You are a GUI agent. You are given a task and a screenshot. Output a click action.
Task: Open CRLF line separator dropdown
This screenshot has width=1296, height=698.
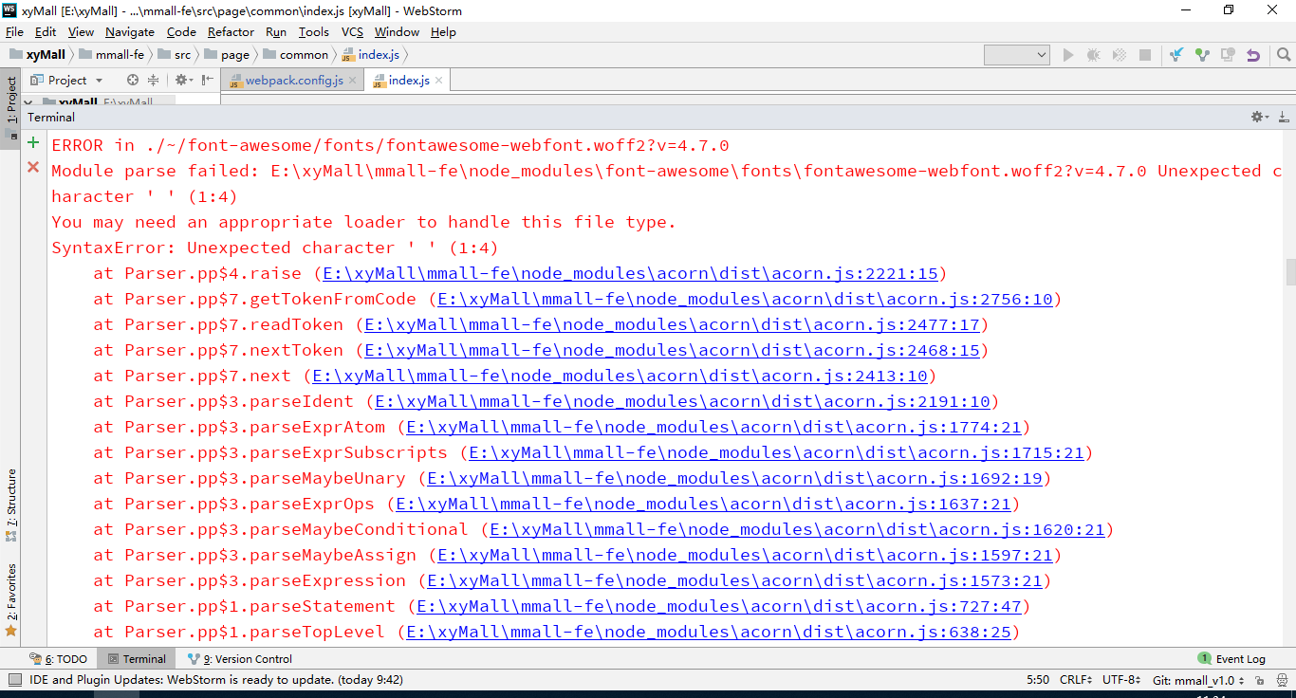[x=1076, y=680]
